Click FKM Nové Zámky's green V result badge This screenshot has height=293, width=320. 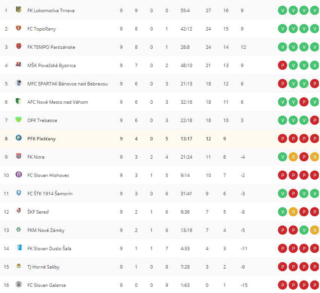coord(304,230)
